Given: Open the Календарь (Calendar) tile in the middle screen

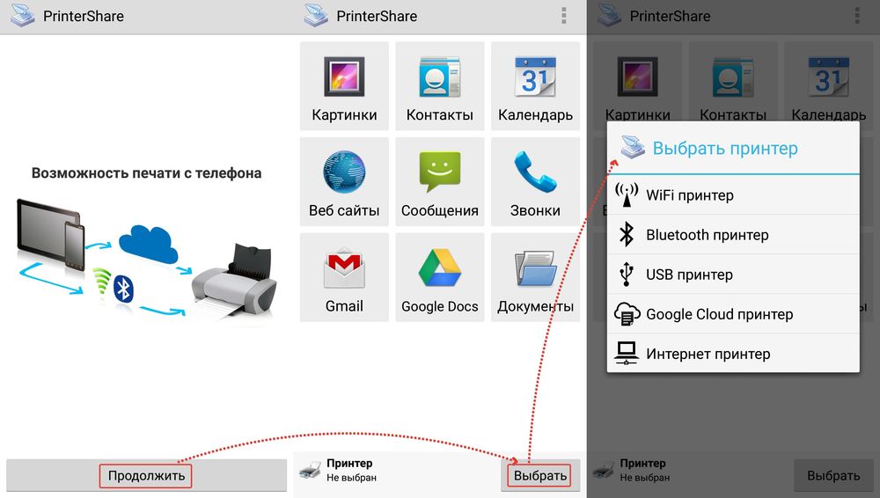Looking at the screenshot, I should tap(535, 84).
